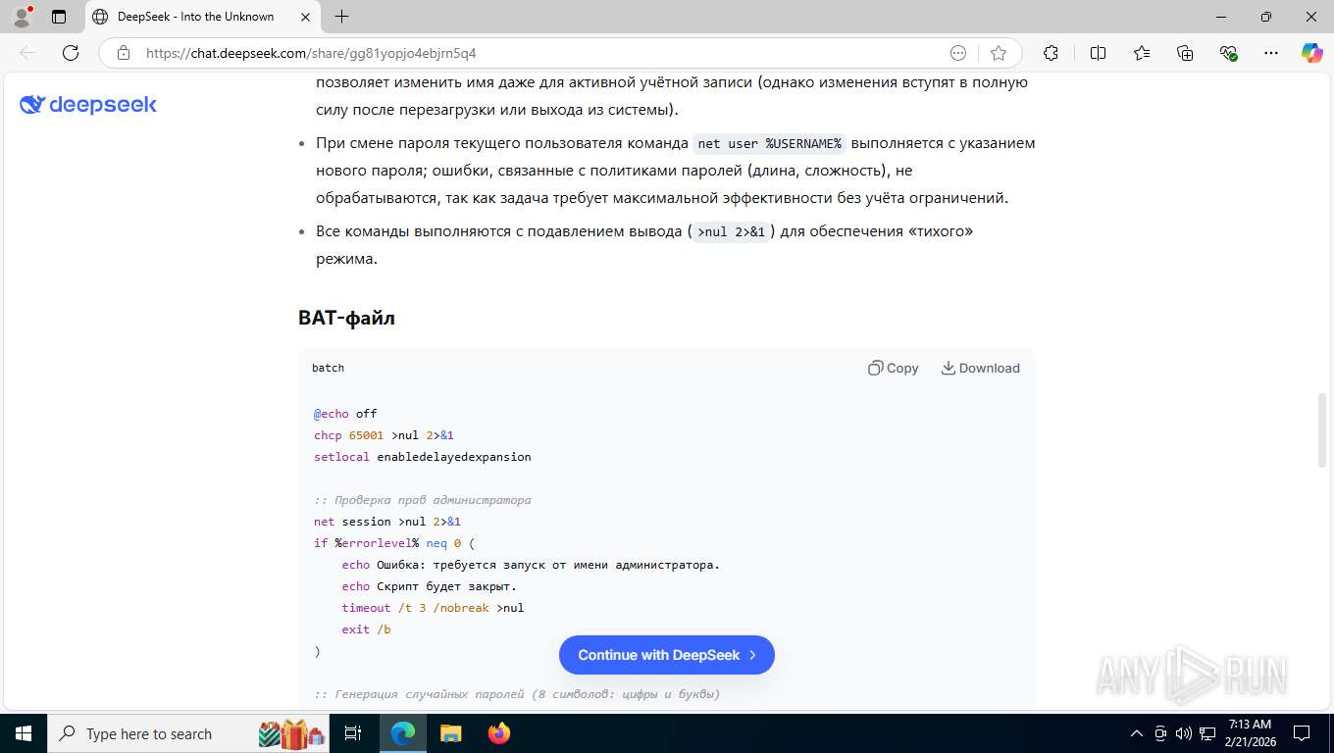The width and height of the screenshot is (1334, 753).
Task: Open Edge Settings and more menu
Action: point(1271,53)
